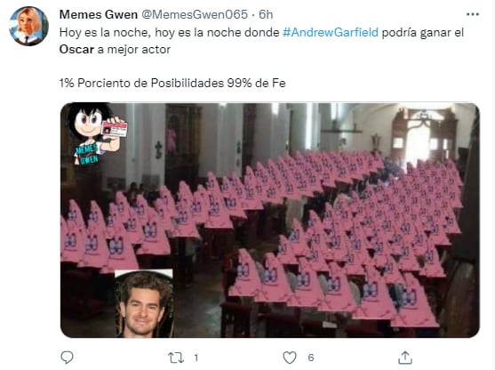Click the Memes Gwen cartoon watermark

pyautogui.click(x=95, y=133)
